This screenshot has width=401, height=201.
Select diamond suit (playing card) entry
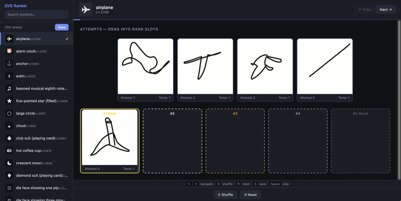(x=36, y=176)
